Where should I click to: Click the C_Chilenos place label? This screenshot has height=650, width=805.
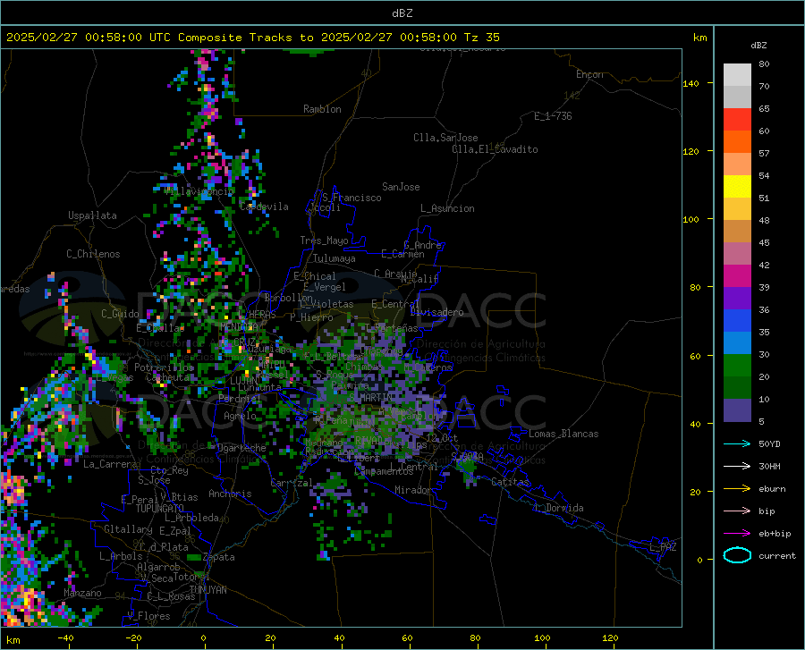coord(93,253)
